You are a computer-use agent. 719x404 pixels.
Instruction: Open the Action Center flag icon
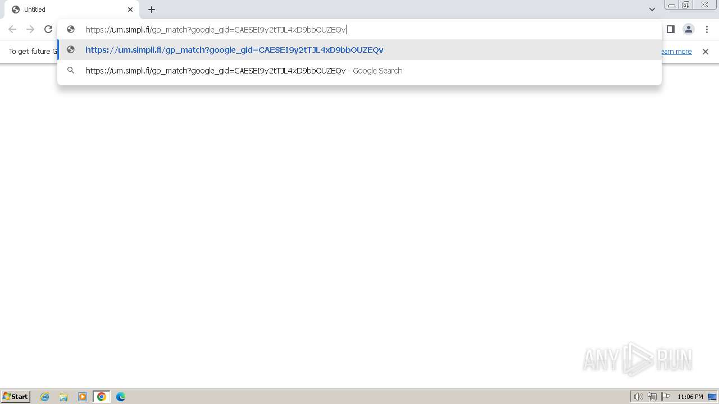tap(666, 397)
